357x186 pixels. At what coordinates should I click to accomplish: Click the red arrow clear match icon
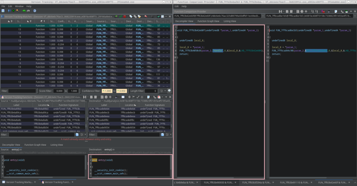coord(146,16)
